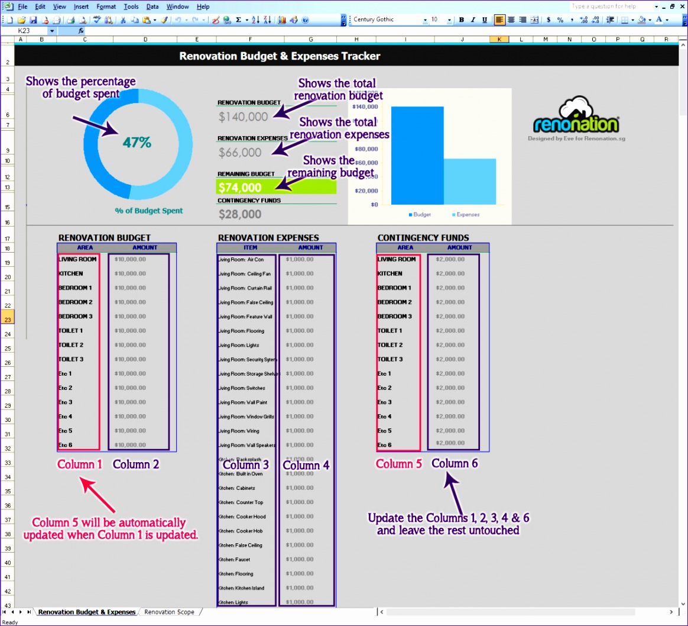
Task: Toggle italic formatting
Action: [x=472, y=20]
